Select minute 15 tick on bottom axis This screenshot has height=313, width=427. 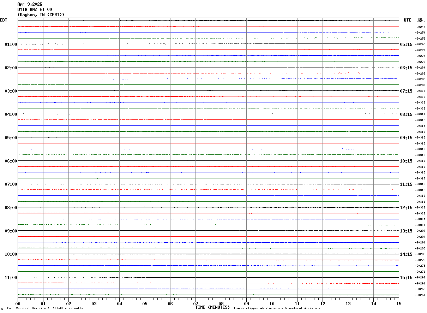[399, 303]
